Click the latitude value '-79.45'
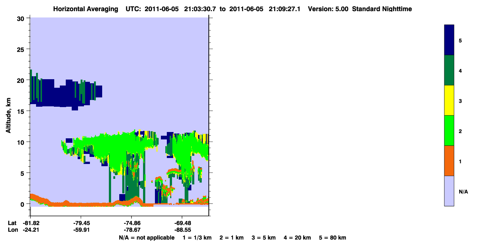 click(x=81, y=223)
